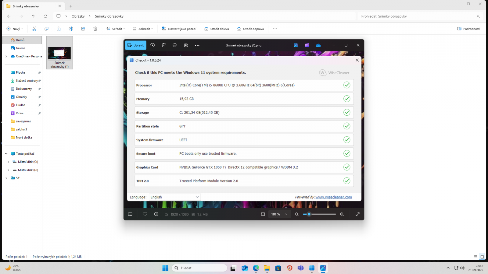Click the taskbar Hledat search box
The image size is (488, 274).
tap(200, 268)
